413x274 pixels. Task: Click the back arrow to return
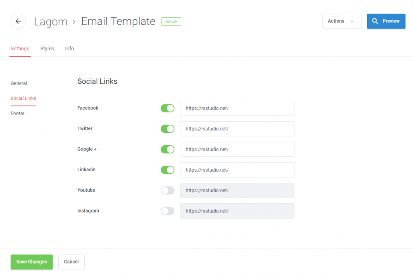click(18, 21)
